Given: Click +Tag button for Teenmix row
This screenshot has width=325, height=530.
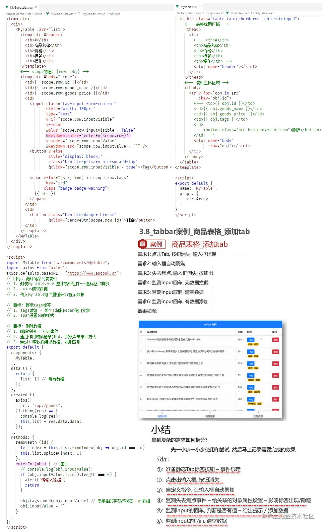Looking at the screenshot, I should coord(251,340).
